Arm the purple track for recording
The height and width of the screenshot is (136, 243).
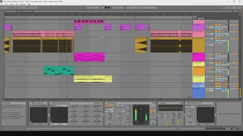click(226, 25)
